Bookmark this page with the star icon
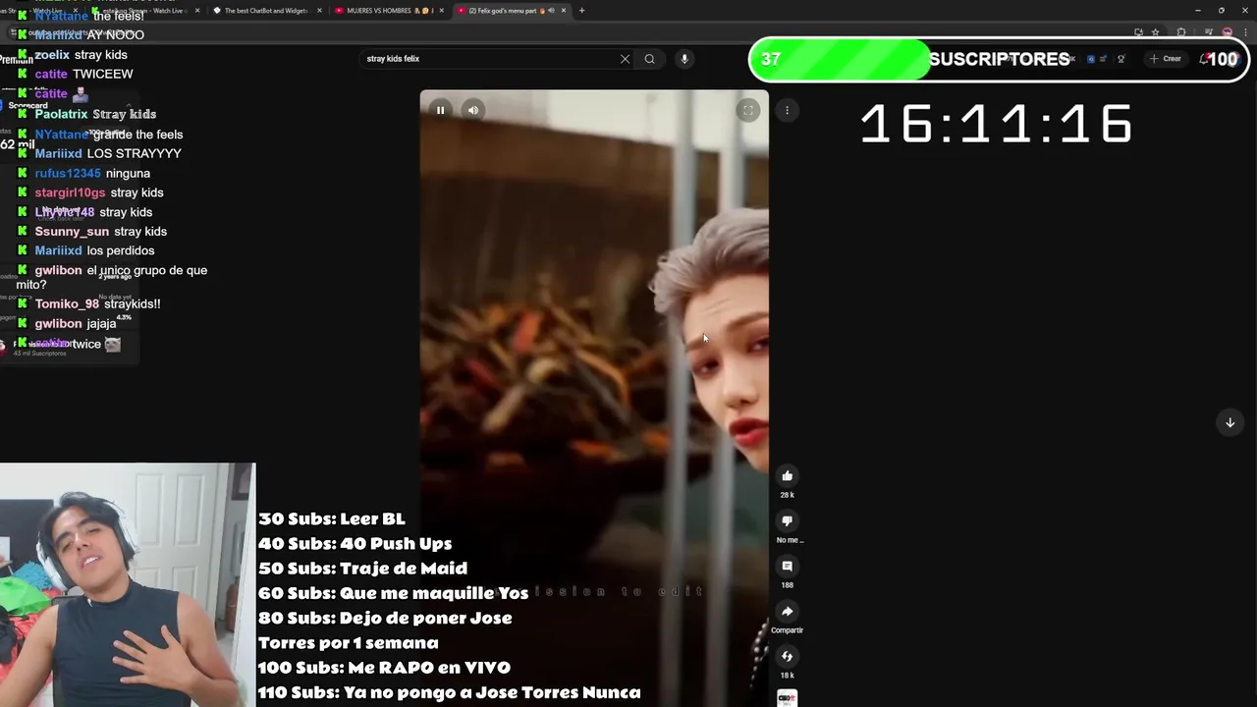Viewport: 1257px width, 707px height. click(1155, 32)
